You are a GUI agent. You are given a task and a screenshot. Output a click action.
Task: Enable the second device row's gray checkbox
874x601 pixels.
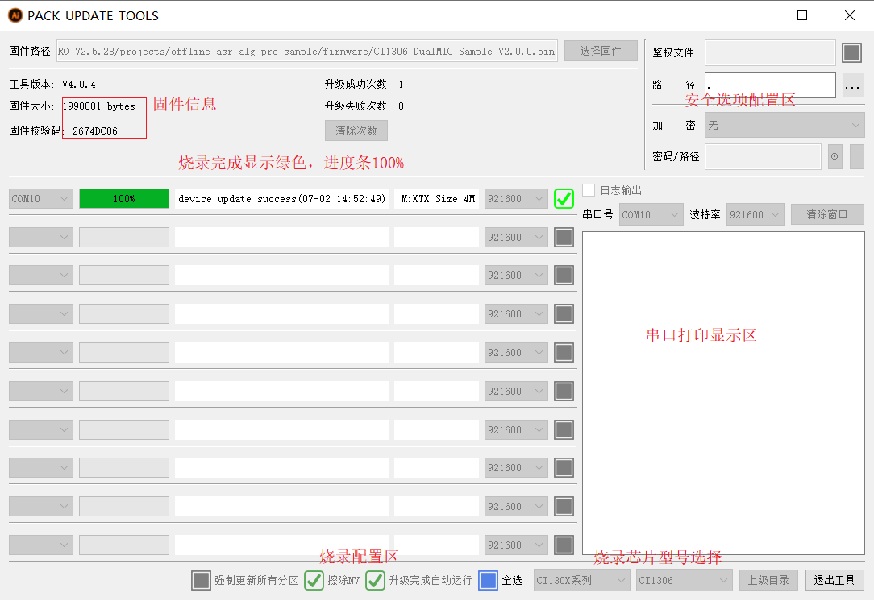564,237
